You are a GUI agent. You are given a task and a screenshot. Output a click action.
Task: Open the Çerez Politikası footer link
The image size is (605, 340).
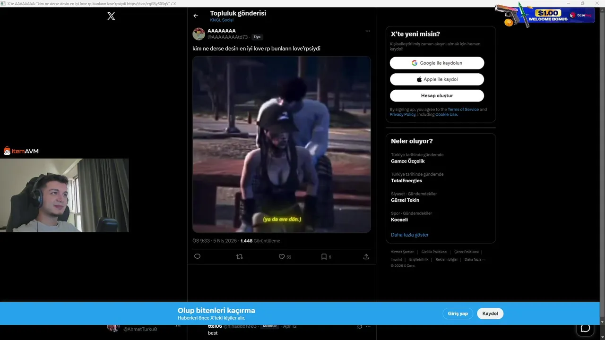(x=467, y=252)
